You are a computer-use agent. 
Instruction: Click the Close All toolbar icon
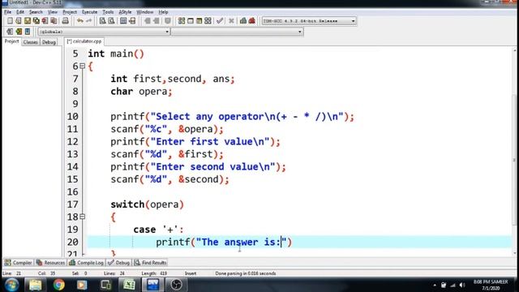[54, 21]
